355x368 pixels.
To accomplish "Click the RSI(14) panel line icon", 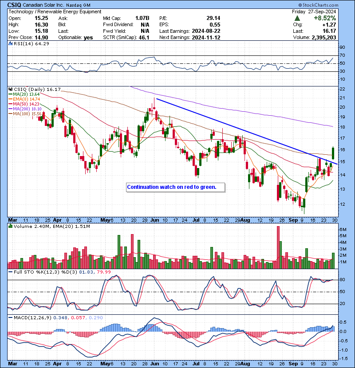I will point(11,43).
